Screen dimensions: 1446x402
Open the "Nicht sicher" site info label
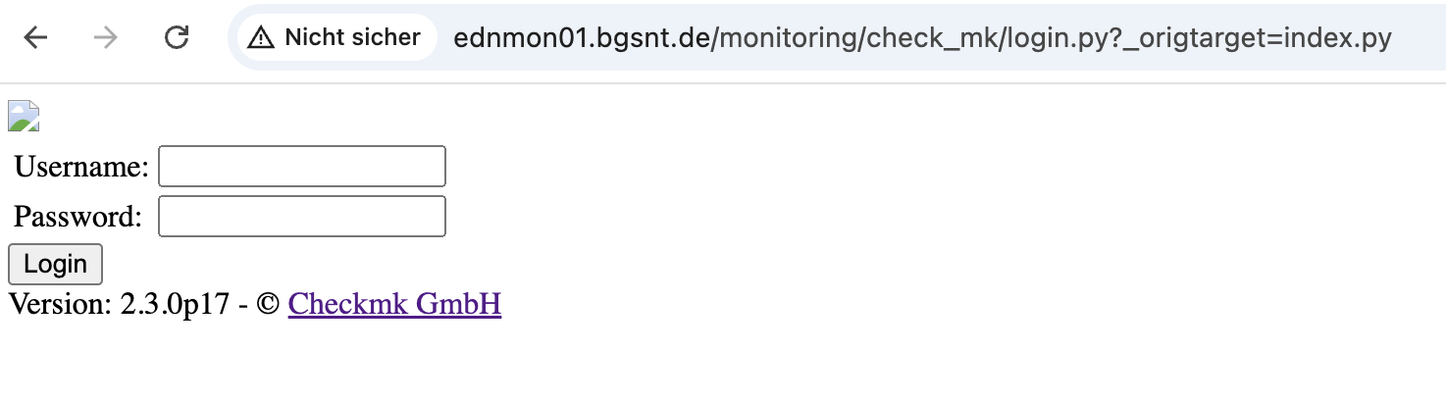tap(352, 38)
